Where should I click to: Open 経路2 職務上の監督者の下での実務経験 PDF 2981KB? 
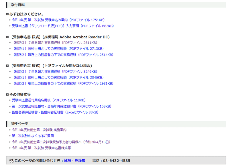(62, 83)
